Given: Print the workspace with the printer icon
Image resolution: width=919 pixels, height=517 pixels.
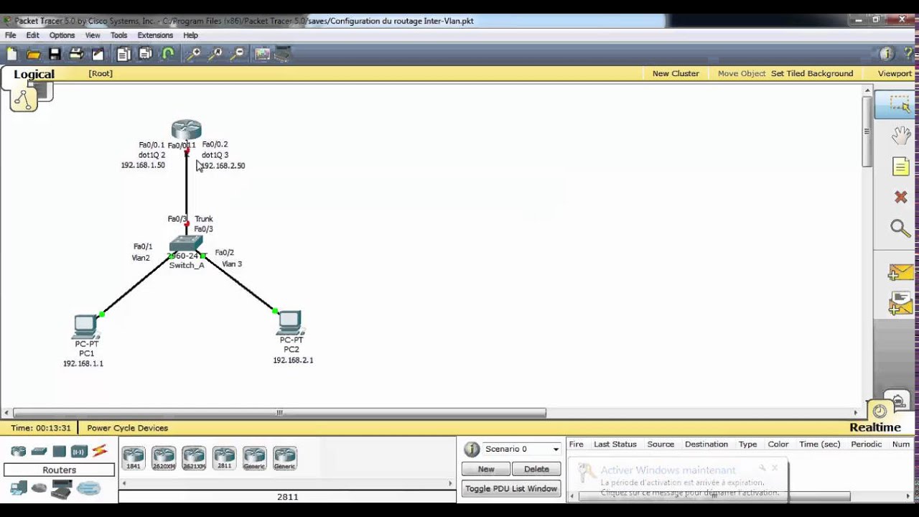Looking at the screenshot, I should (76, 54).
